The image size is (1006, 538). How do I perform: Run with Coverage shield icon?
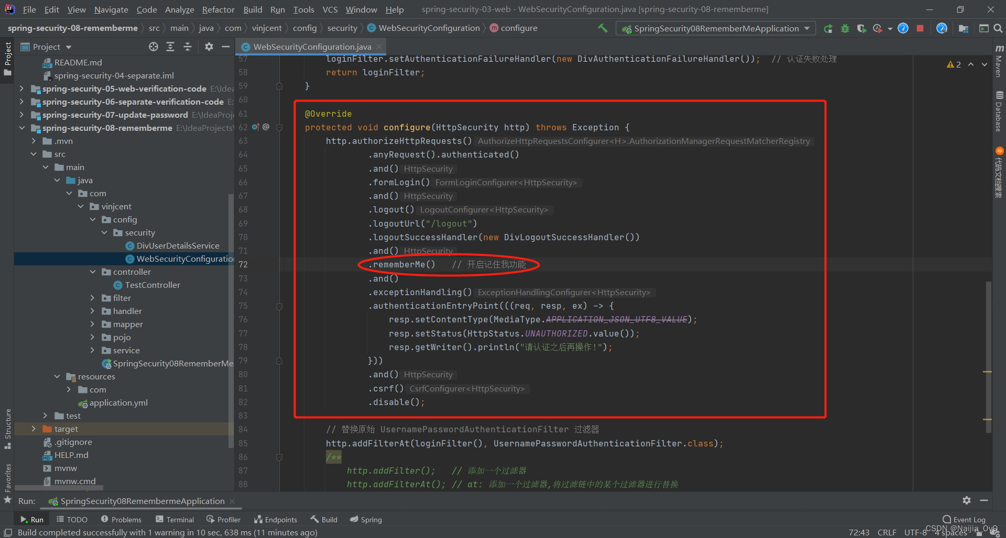861,28
